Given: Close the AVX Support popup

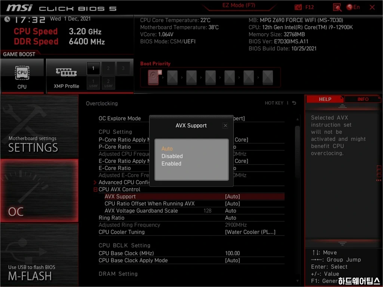Looking at the screenshot, I should coord(225,126).
